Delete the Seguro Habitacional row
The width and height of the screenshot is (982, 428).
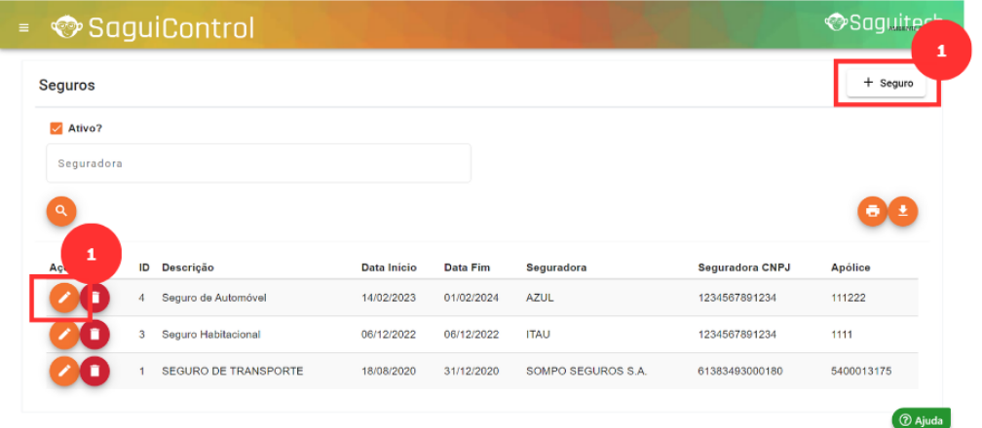pos(94,335)
